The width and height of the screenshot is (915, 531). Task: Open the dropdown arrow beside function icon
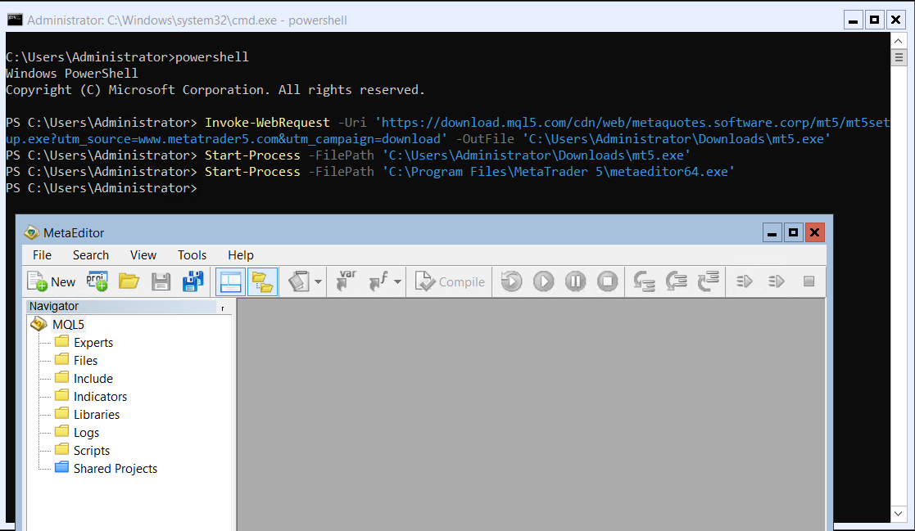pyautogui.click(x=397, y=281)
